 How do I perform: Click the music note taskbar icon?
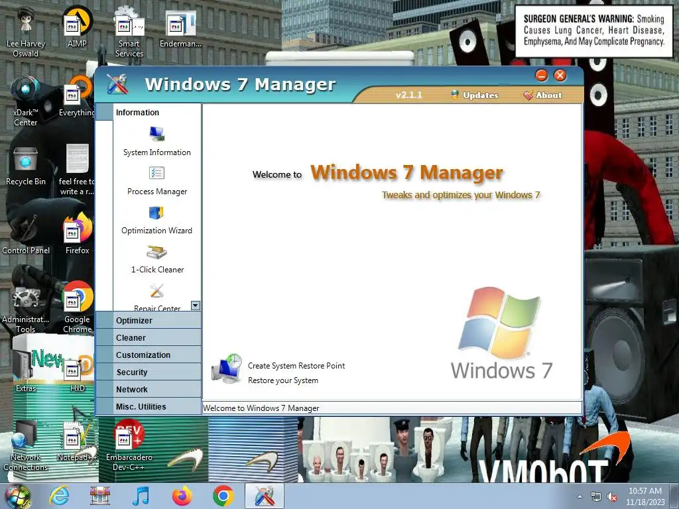pos(141,496)
